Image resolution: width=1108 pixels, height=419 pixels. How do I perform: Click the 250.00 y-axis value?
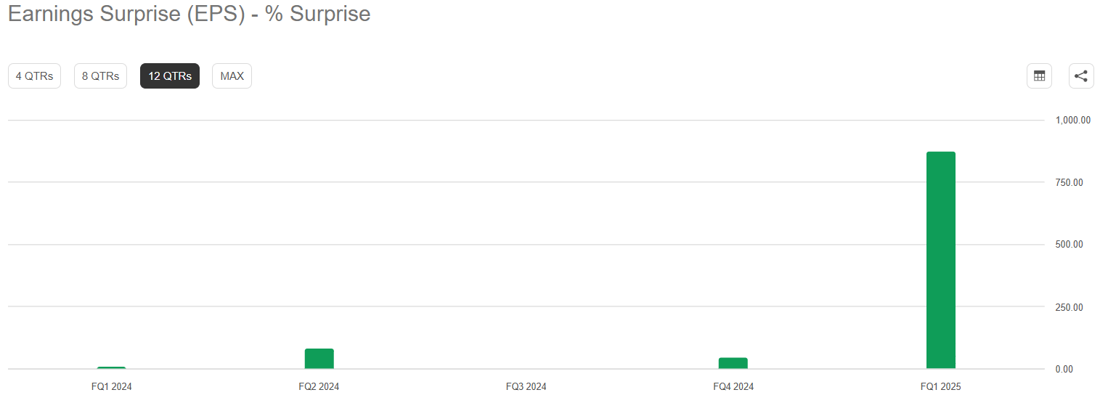[x=1069, y=307]
